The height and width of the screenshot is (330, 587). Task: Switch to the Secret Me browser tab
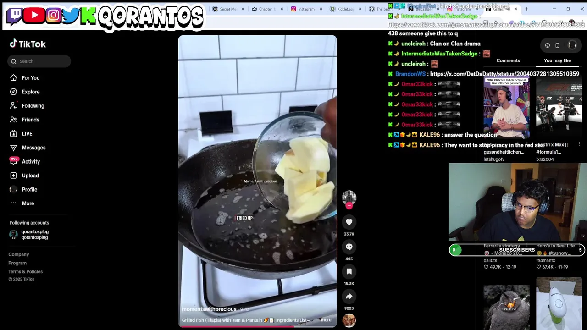227,9
